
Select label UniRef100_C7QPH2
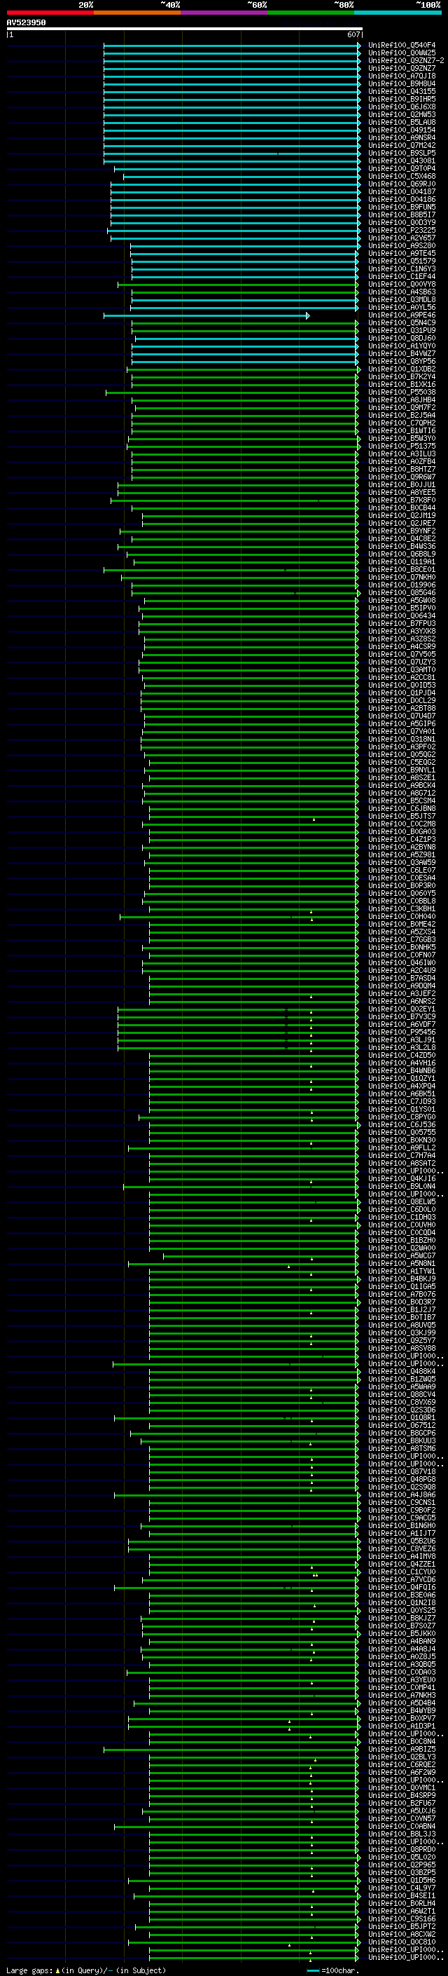[x=402, y=423]
